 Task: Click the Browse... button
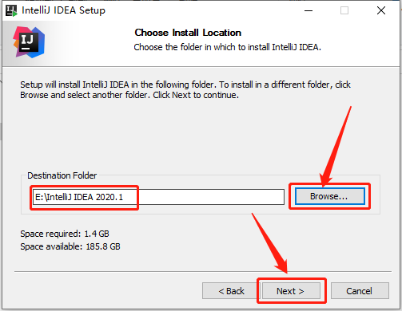click(330, 196)
